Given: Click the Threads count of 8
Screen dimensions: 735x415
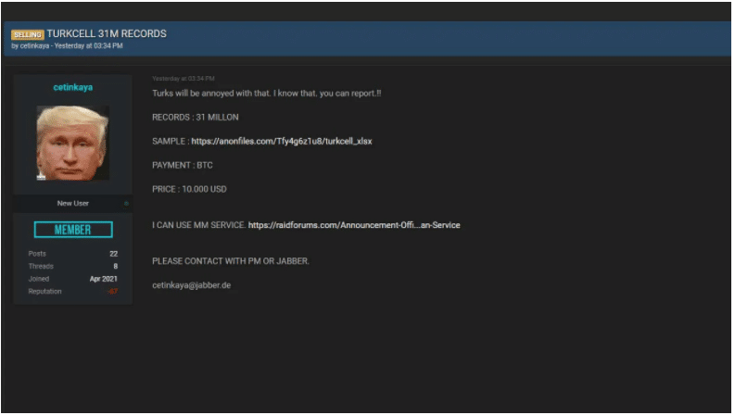Looking at the screenshot, I should point(115,266).
